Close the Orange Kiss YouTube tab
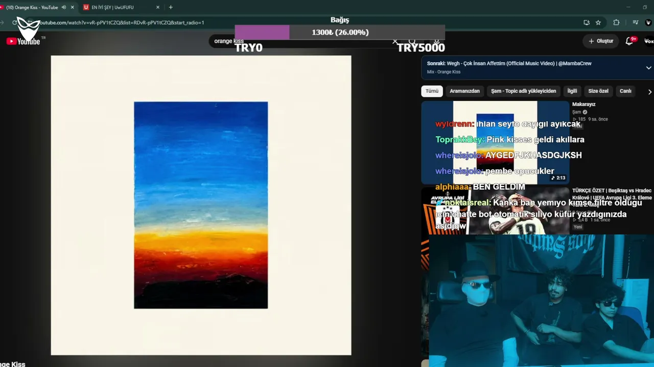Image resolution: width=654 pixels, height=367 pixels. click(73, 7)
